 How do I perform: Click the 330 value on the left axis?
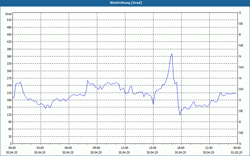[9, 64]
